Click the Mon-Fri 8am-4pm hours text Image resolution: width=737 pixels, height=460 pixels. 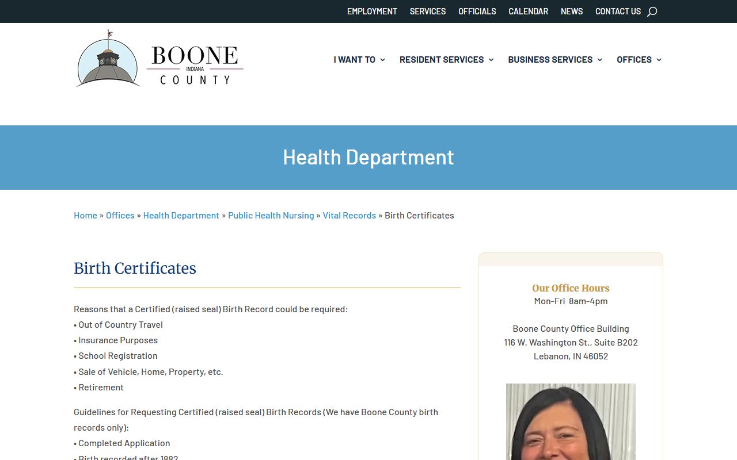571,301
